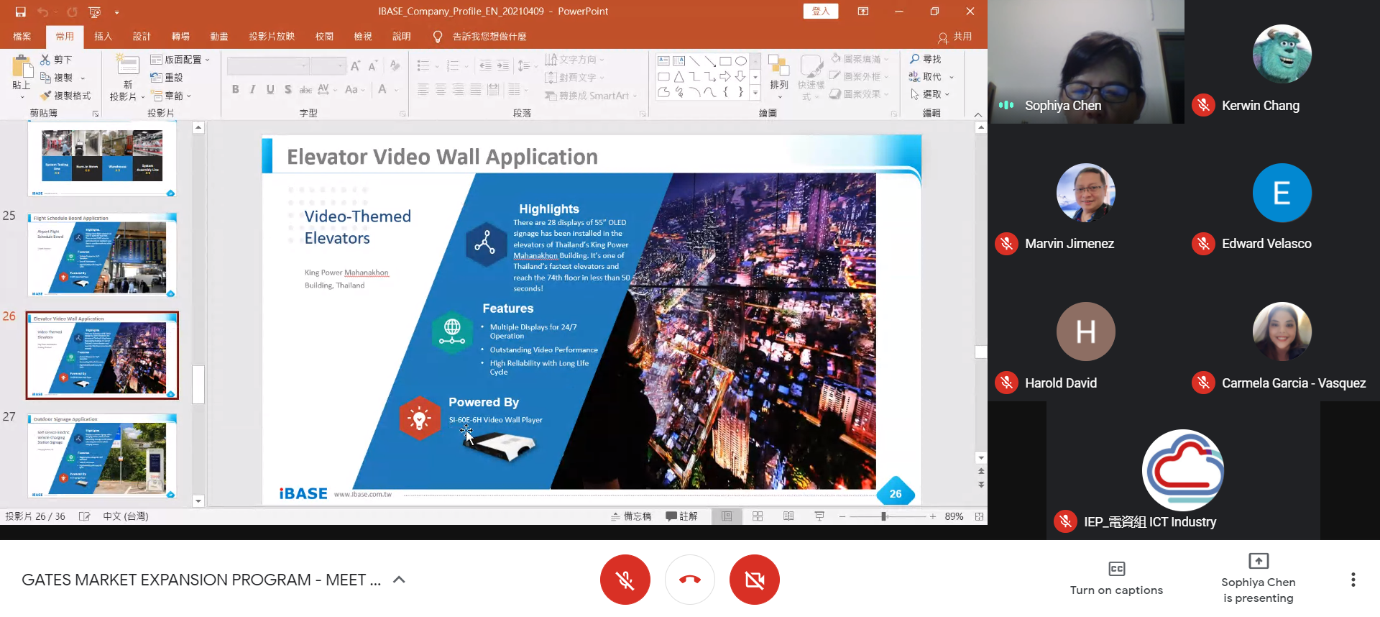Start slideshow from beginning in quick access toolbar
Viewport: 1380px width, 617px height.
(x=95, y=12)
